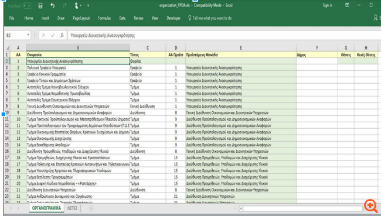Select row 12 header
Viewport: 381px width, 216px height.
pos(7,125)
